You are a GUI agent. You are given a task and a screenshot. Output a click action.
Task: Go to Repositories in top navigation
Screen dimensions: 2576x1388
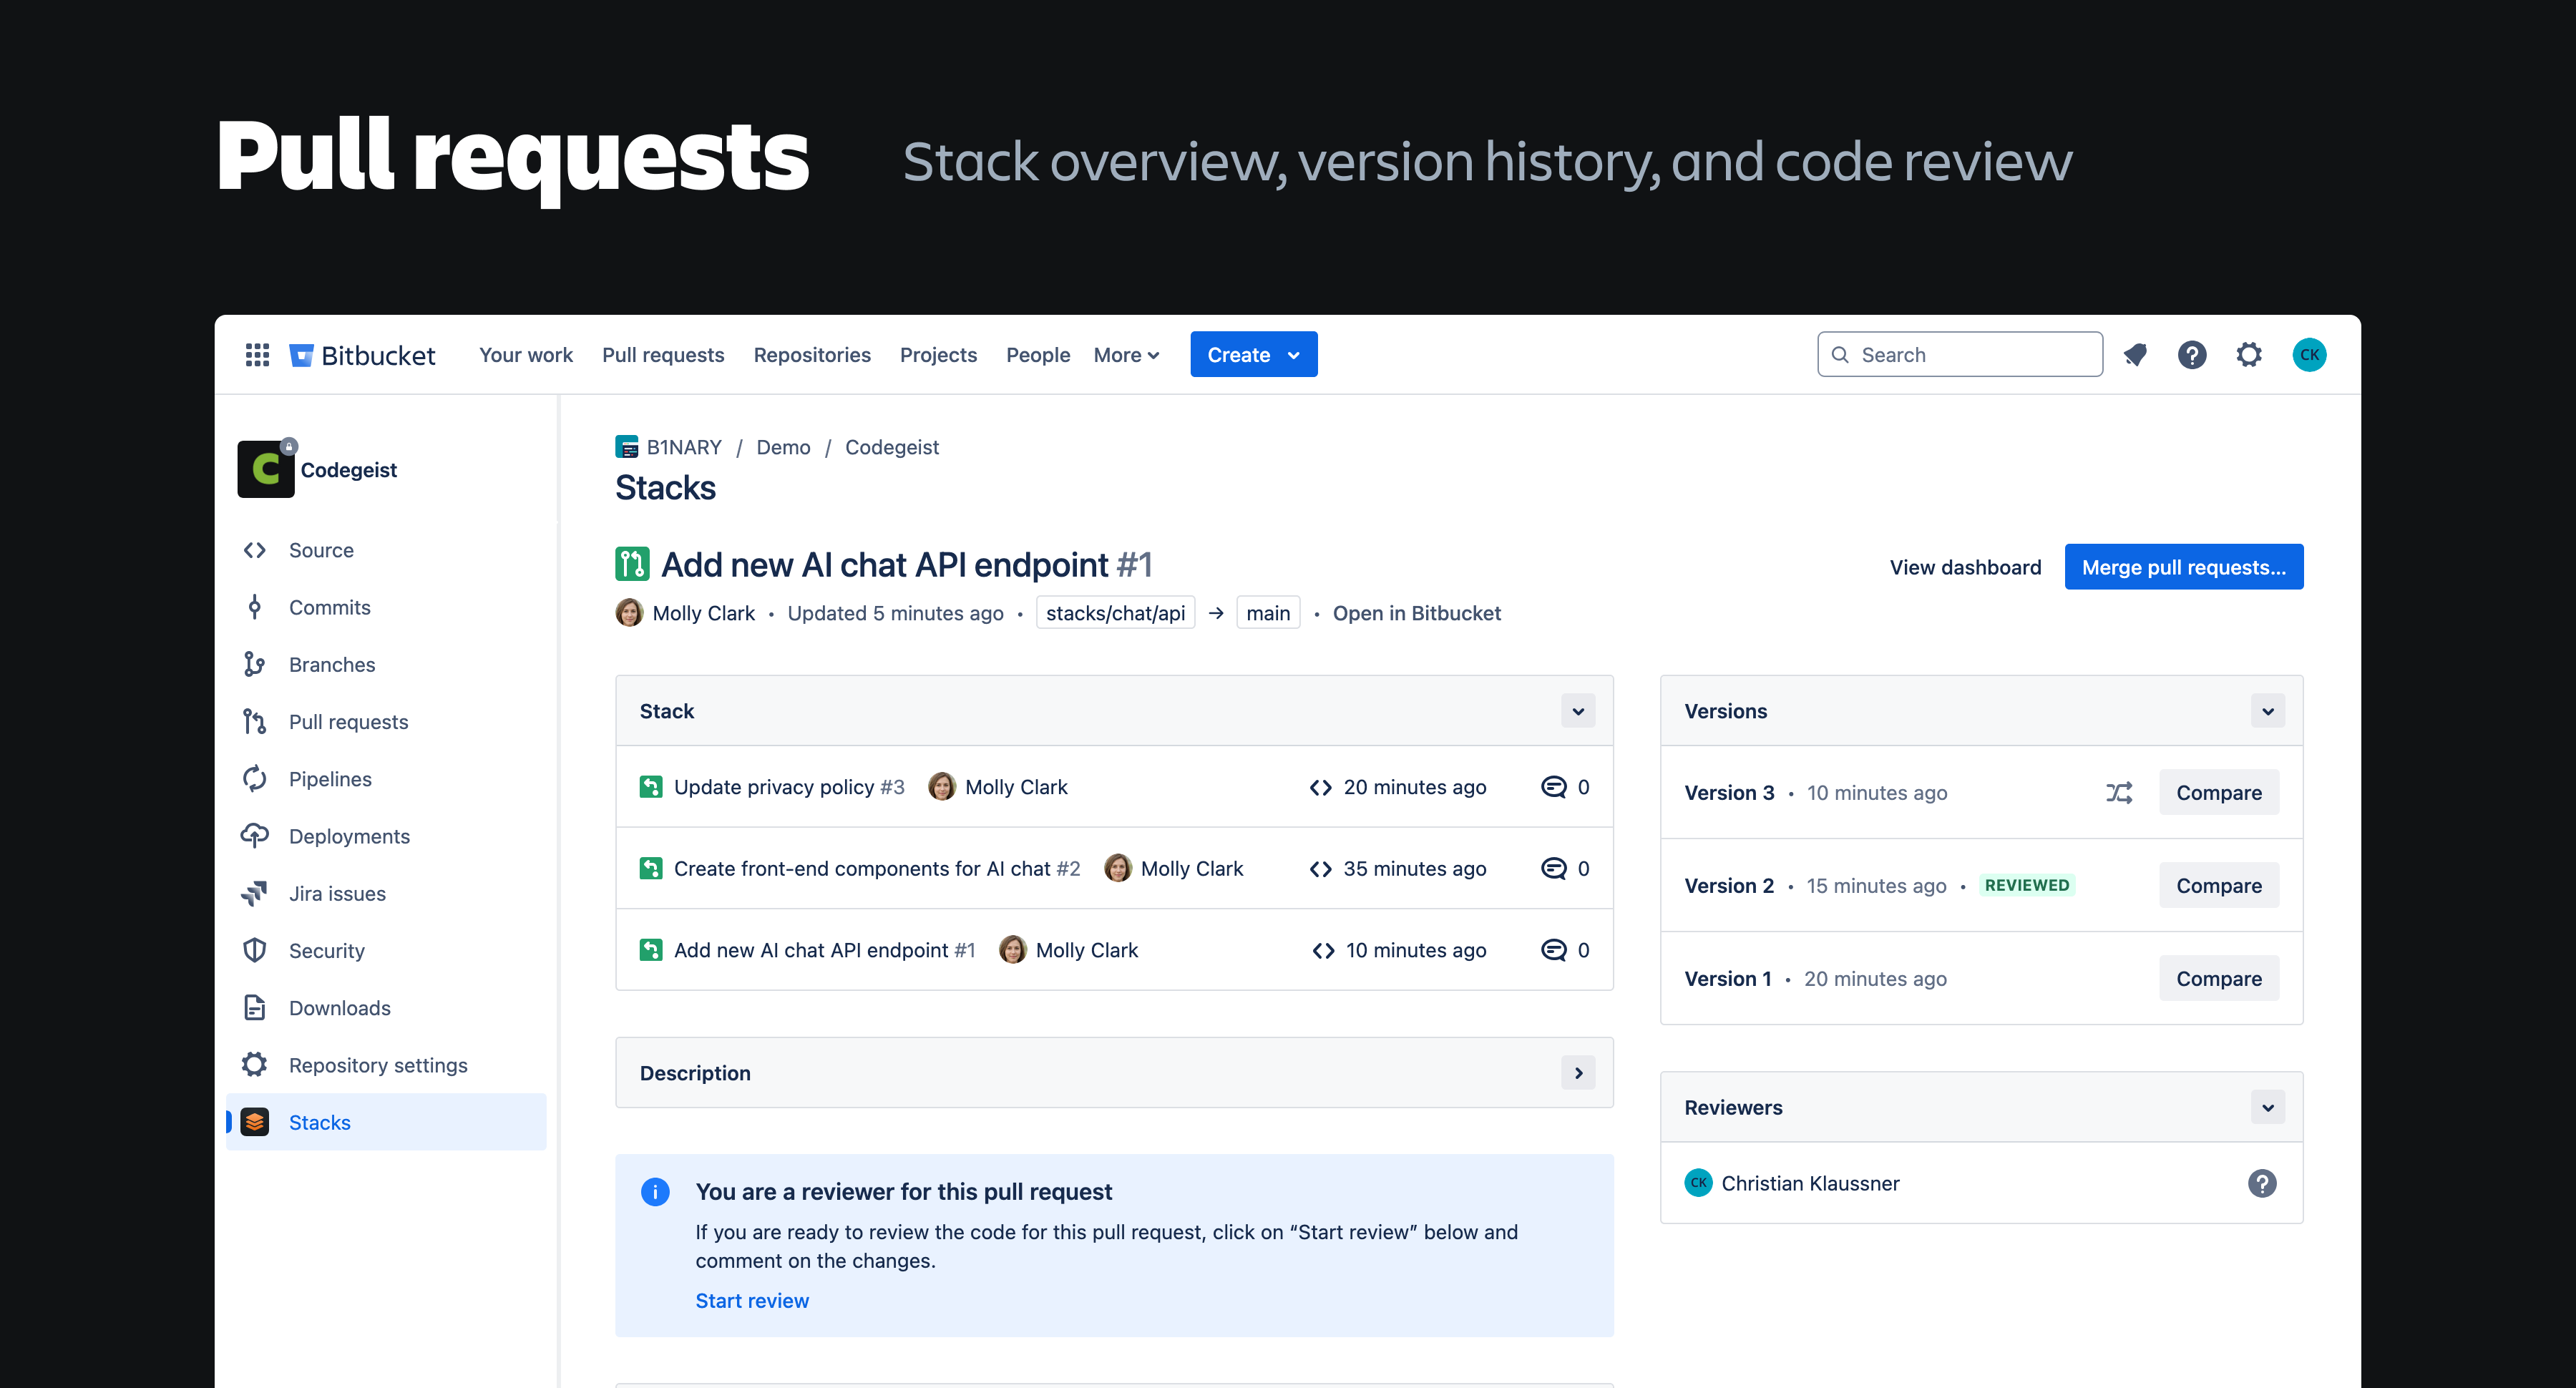coord(811,355)
